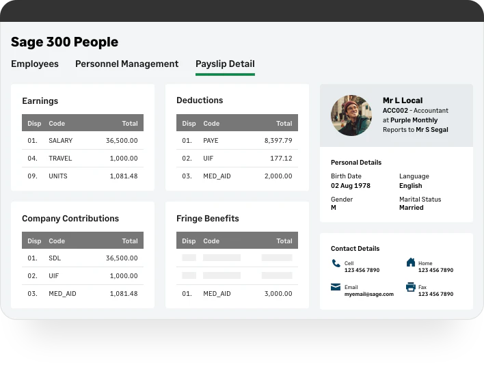Click the Cell phone icon
The image size is (484, 367).
coord(336,263)
